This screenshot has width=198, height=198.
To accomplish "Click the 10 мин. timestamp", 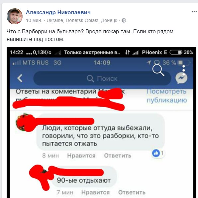I will pyautogui.click(x=34, y=20).
